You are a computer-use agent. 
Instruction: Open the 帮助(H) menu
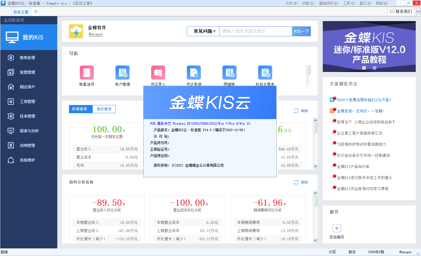382,3
